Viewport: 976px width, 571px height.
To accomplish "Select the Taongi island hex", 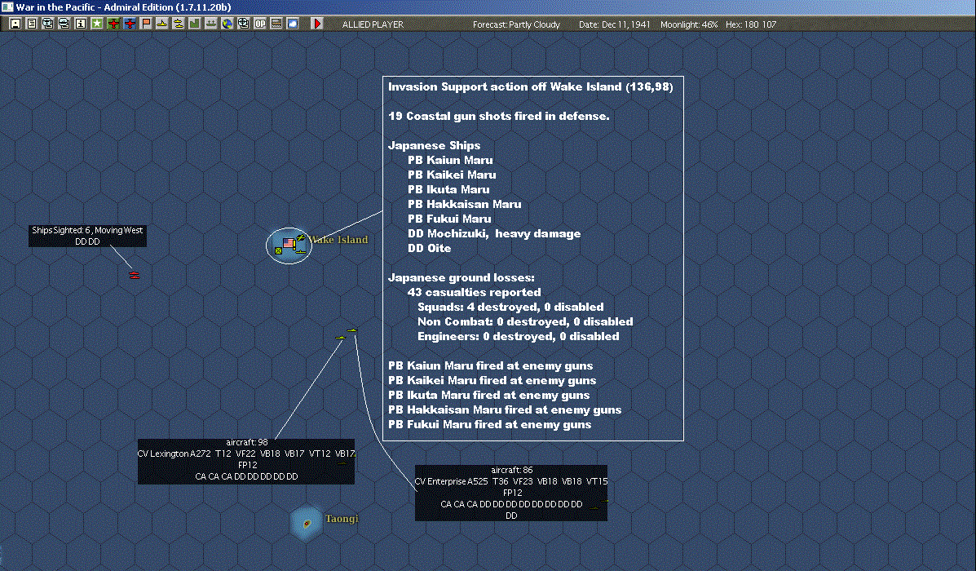I will (x=307, y=522).
